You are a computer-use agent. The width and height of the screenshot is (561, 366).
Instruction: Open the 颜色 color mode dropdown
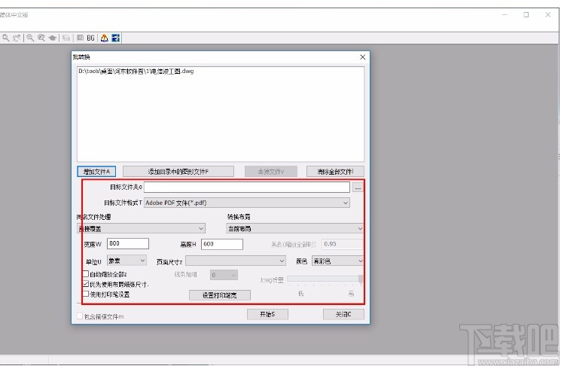[x=338, y=261]
